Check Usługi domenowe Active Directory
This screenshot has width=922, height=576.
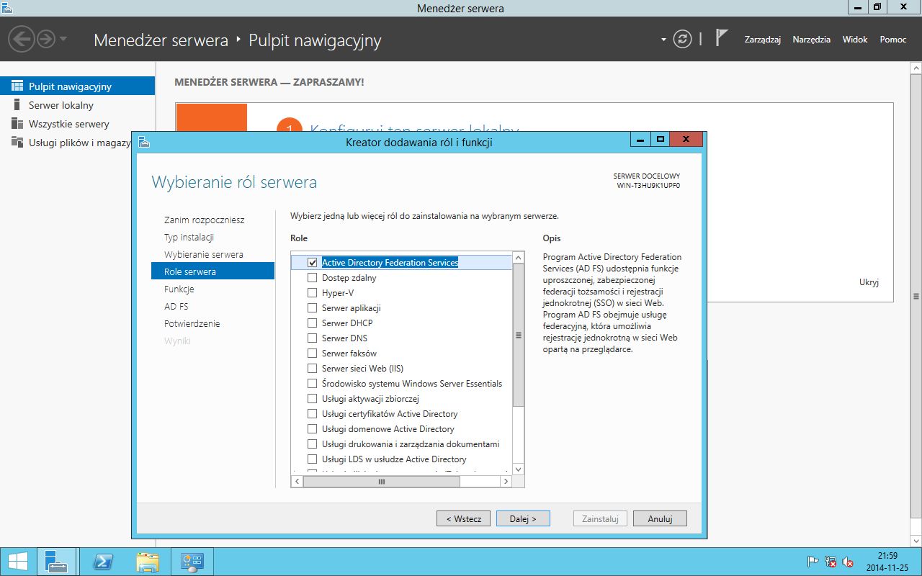click(x=312, y=429)
